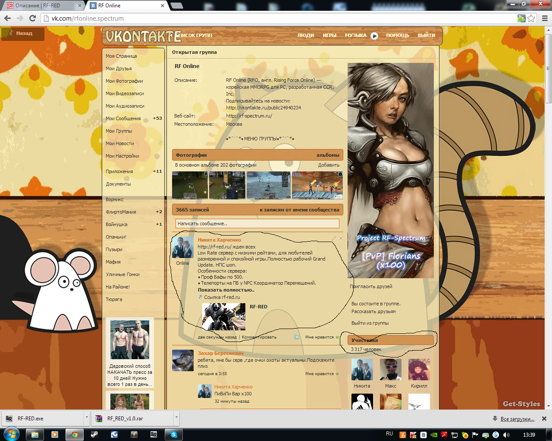Close the RF Online browser tab
Image resolution: width=552 pixels, height=441 pixels.
coord(163,6)
